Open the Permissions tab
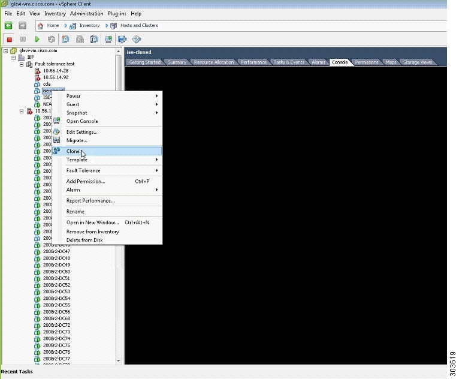The height and width of the screenshot is (379, 456). coord(367,62)
